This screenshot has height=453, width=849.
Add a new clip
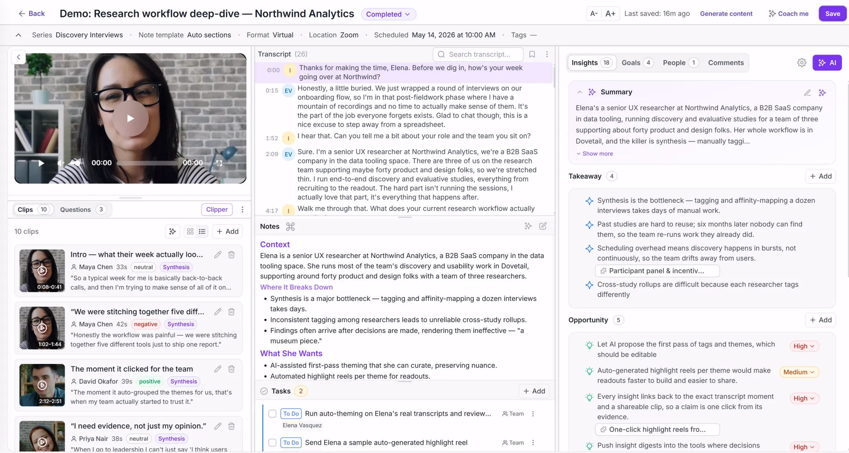(227, 231)
